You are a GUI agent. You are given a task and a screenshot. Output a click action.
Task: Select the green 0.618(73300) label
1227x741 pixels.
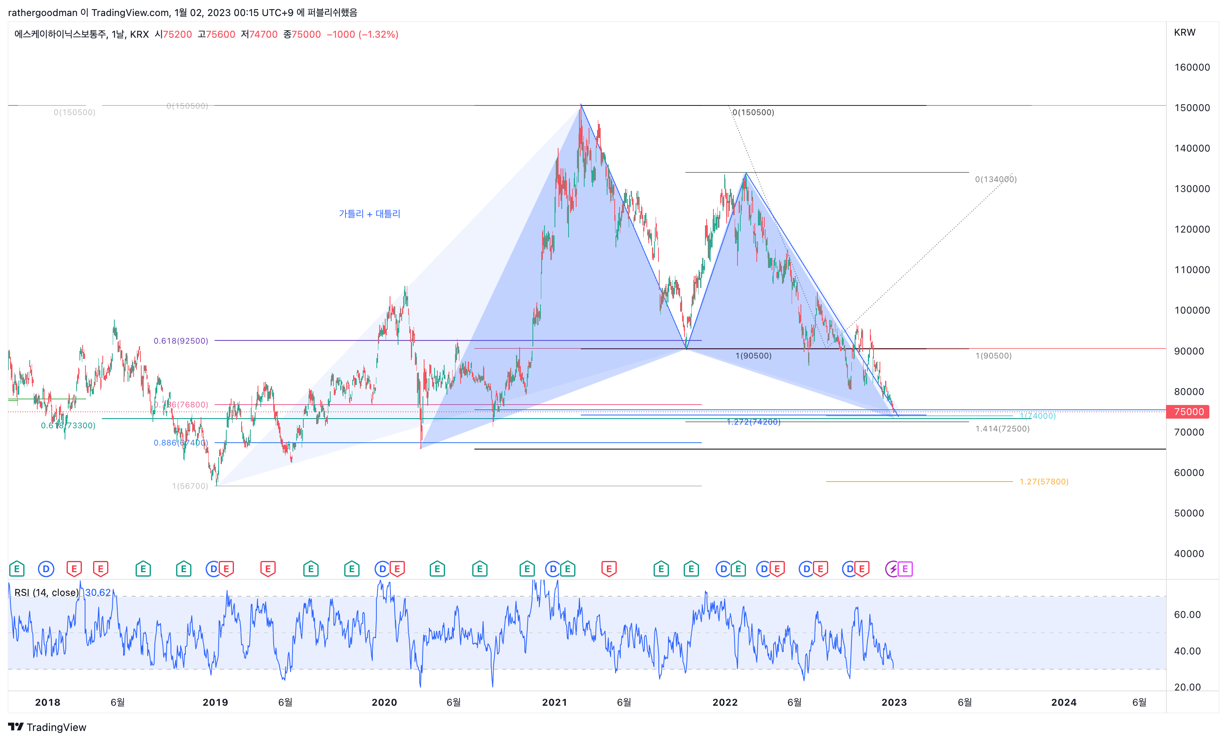(x=68, y=425)
